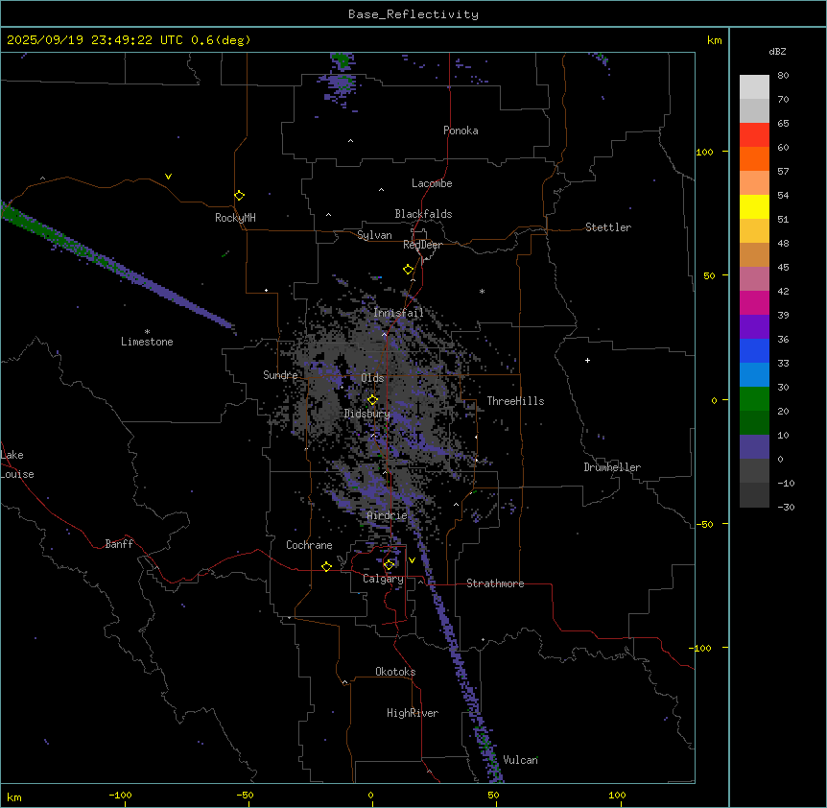The height and width of the screenshot is (808, 827).
Task: Click the Strathmore label east of Calgary
Action: click(495, 583)
